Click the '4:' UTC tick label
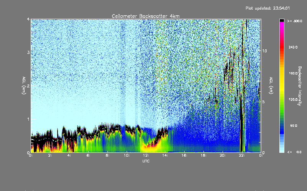The image size is (307, 191). click(69, 155)
